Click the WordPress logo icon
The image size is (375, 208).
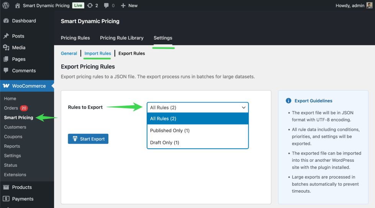tap(6, 5)
